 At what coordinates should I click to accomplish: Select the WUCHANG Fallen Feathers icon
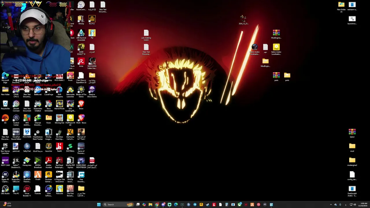[x=92, y=64]
